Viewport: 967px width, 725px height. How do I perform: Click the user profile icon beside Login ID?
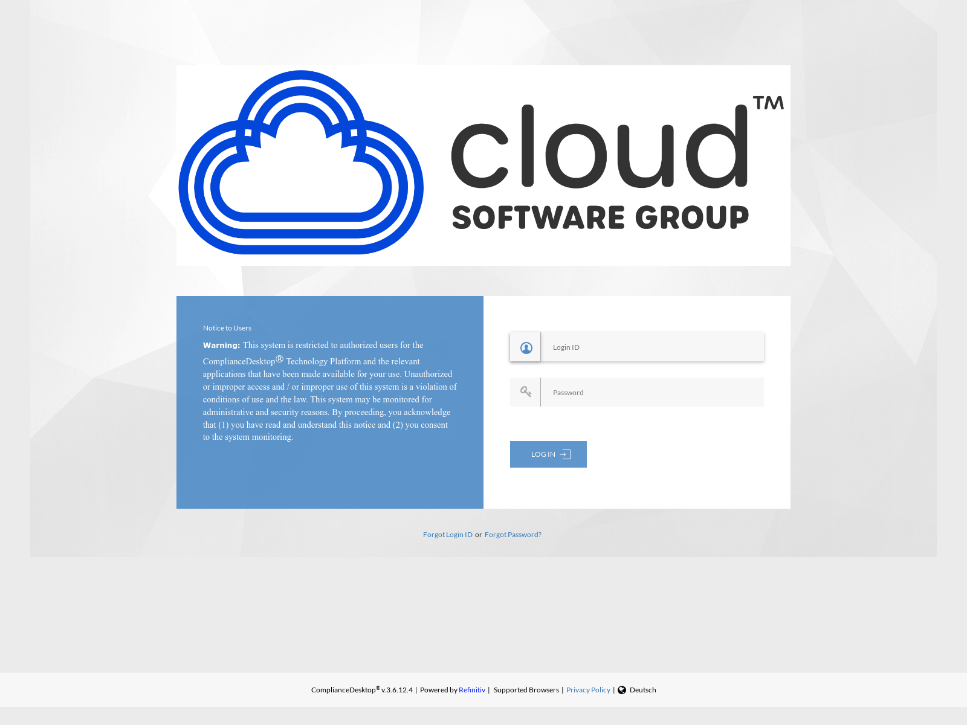tap(526, 347)
